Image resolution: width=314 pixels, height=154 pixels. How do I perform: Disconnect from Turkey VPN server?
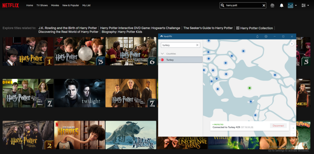[x=278, y=126]
